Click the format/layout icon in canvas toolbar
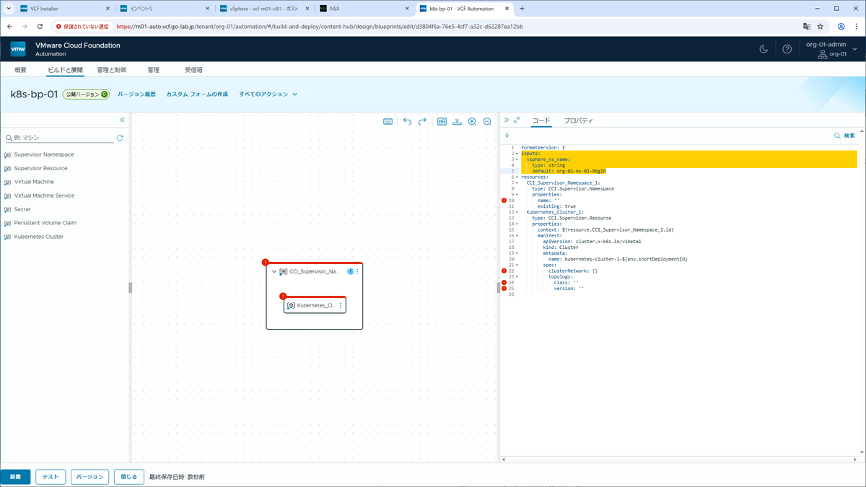This screenshot has height=487, width=866. click(x=442, y=122)
